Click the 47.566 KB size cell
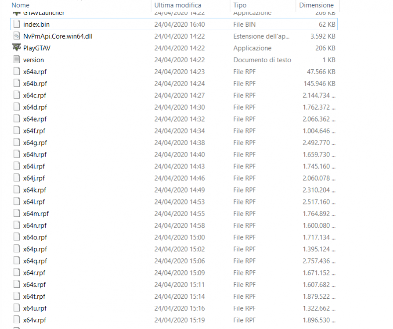This screenshot has height=329, width=393. click(x=321, y=72)
